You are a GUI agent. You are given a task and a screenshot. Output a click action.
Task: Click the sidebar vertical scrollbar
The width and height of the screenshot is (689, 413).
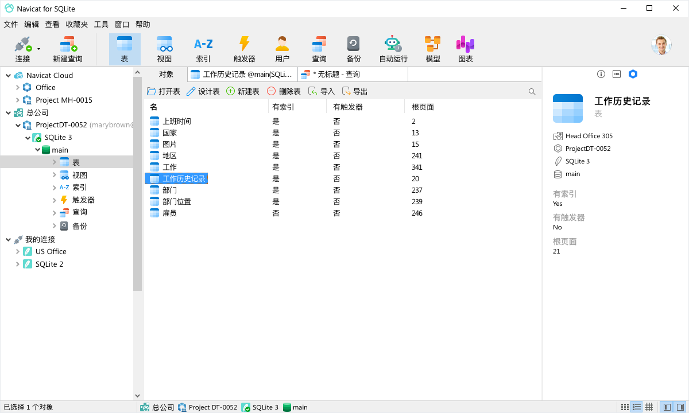click(137, 184)
